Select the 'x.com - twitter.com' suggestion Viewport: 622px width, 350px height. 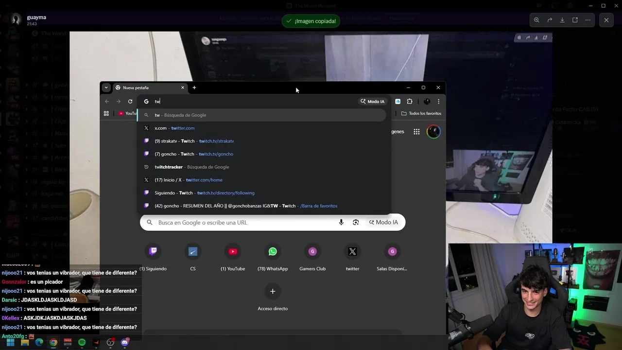point(262,128)
